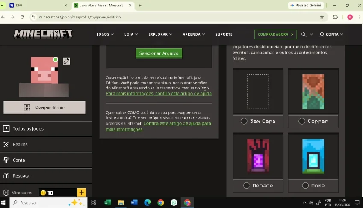Click the Resgatar gift icon

point(6,176)
